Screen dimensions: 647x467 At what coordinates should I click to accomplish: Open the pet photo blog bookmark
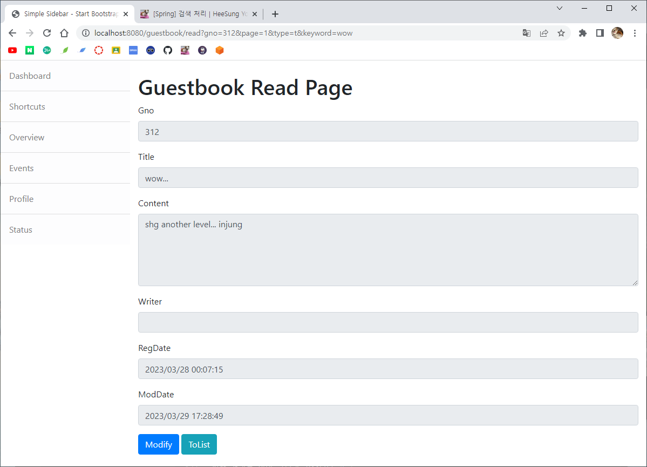(x=185, y=50)
